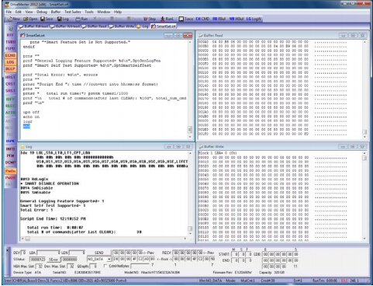Click the INFO sidebar button
The height and width of the screenshot is (286, 373).
click(10, 149)
